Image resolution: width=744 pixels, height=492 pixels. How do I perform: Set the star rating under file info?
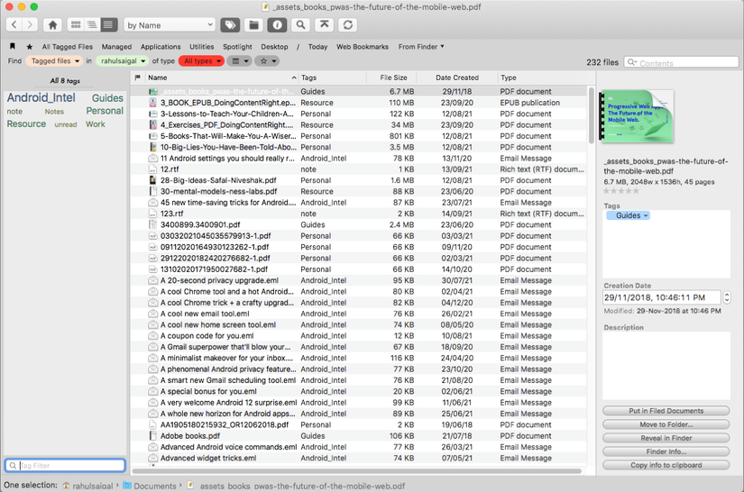pos(621,191)
